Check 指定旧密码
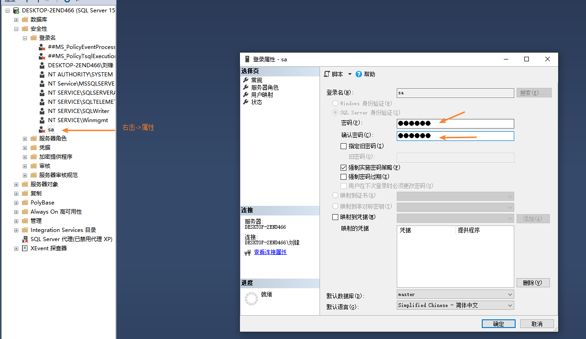Viewport: 586px width, 339px height. (343, 146)
